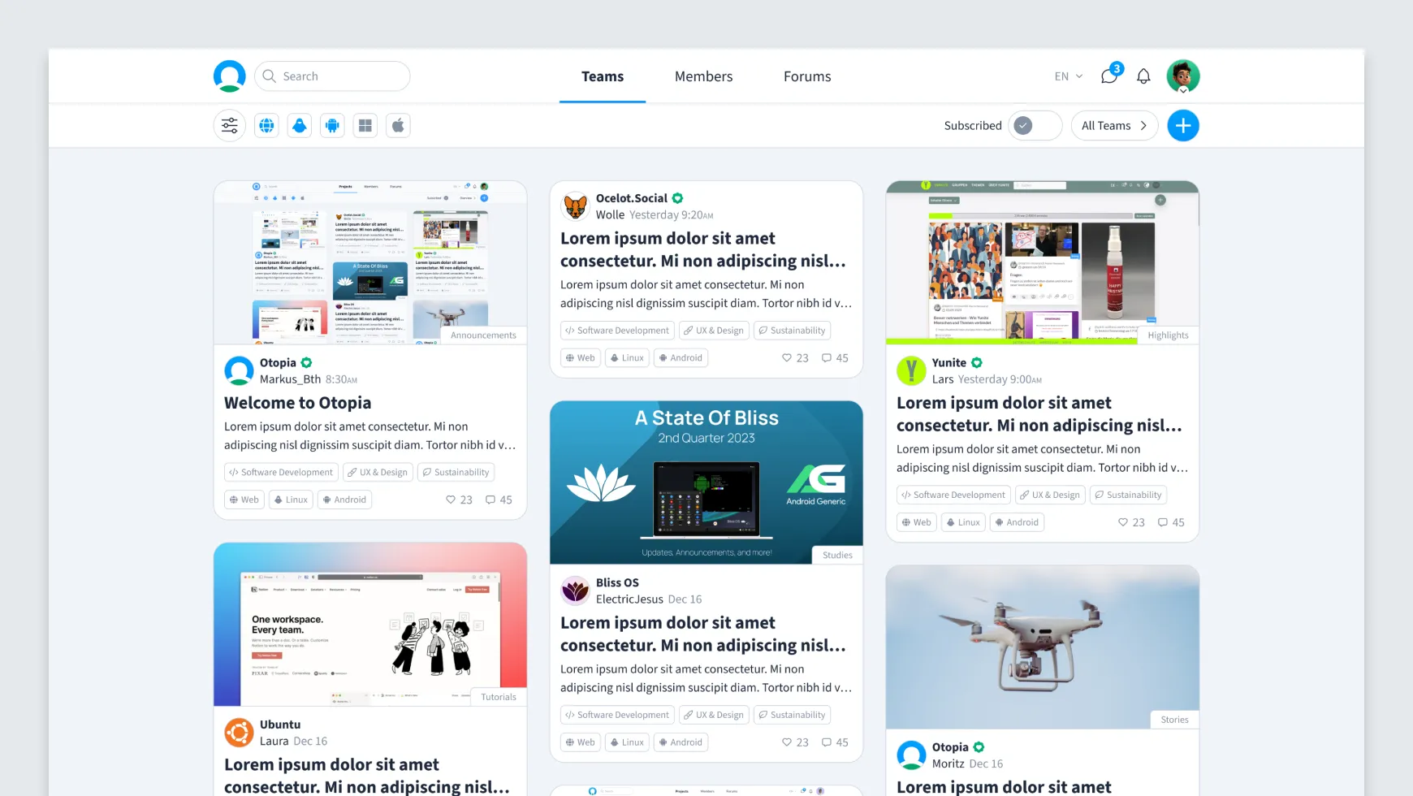Filter by the Windows icon
The image size is (1413, 796).
pos(365,125)
